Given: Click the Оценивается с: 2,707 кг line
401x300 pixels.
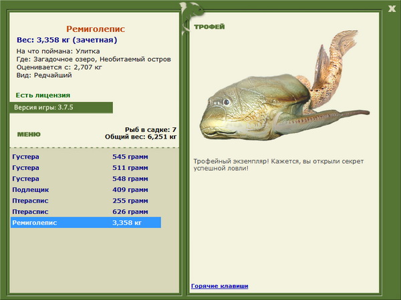Looking at the screenshot, I should (59, 67).
